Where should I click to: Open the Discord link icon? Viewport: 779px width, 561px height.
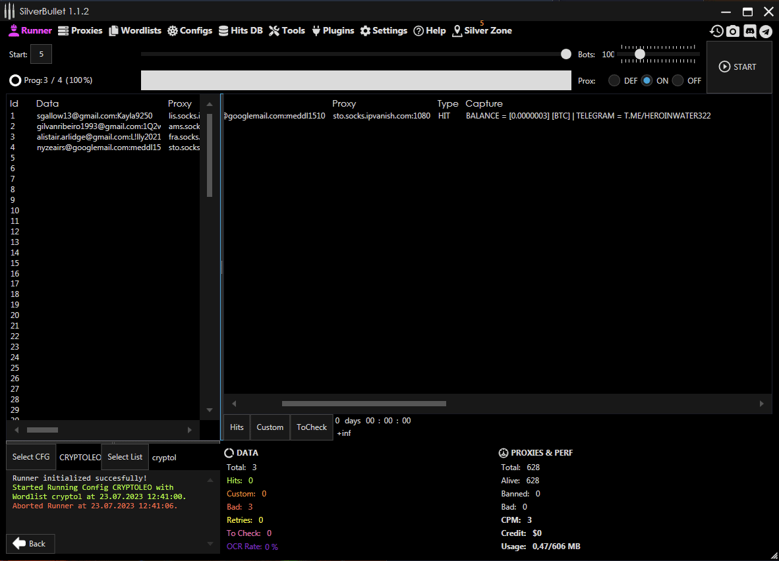[x=749, y=31]
